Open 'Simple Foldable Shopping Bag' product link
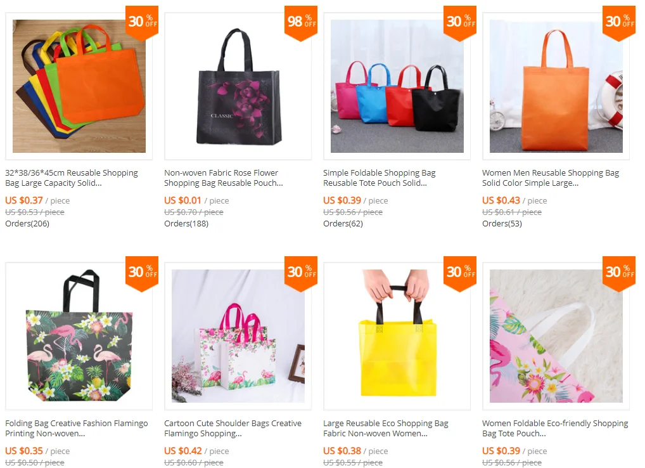This screenshot has width=645, height=468. (x=380, y=178)
